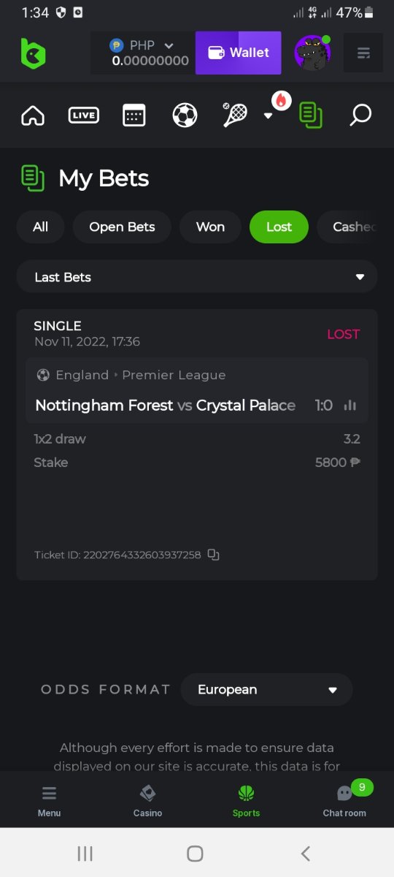Open the European odds format dropdown
Screen dimensions: 394x877
(x=266, y=689)
